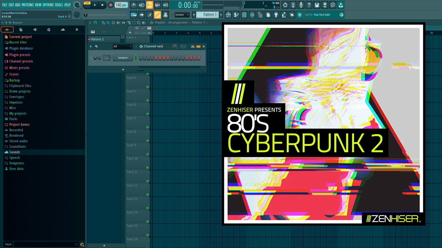Viewport: 442px width, 248px height.
Task: Add a channel with the rack plus button
Action: tap(123, 69)
